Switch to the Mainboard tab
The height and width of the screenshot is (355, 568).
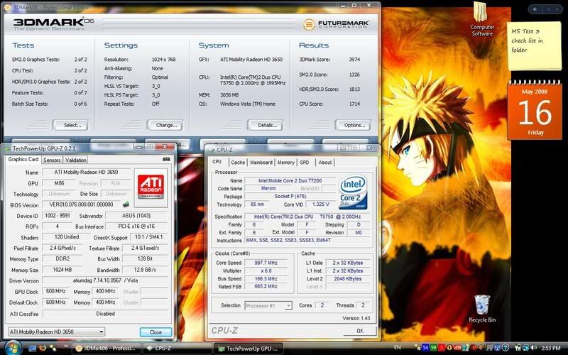(x=261, y=163)
